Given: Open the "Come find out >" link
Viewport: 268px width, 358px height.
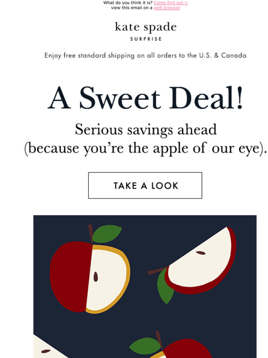Looking at the screenshot, I should [x=171, y=3].
